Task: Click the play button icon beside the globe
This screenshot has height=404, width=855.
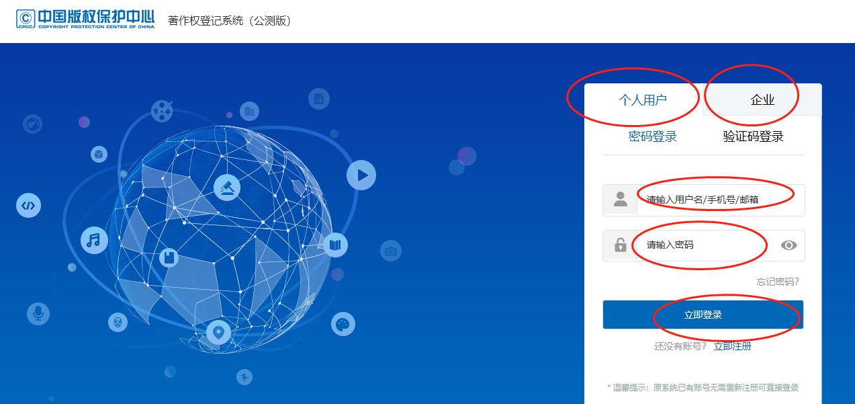Action: [361, 175]
